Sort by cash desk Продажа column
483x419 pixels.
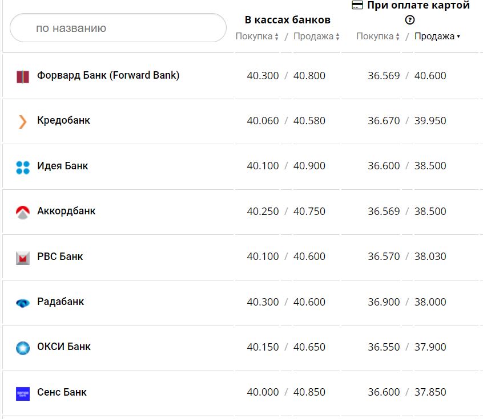(316, 36)
